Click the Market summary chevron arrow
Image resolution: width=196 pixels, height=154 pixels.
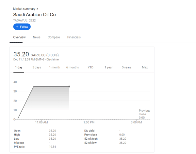[37, 9]
